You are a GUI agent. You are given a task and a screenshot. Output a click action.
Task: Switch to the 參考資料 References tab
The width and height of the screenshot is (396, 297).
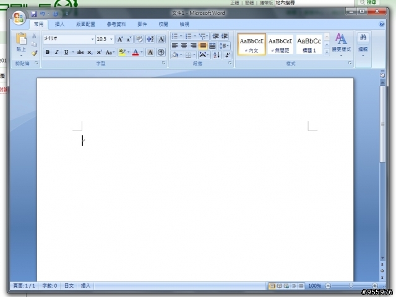(116, 24)
